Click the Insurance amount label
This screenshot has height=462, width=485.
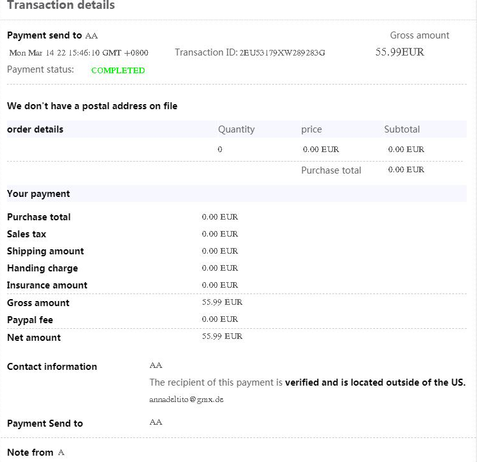point(47,285)
